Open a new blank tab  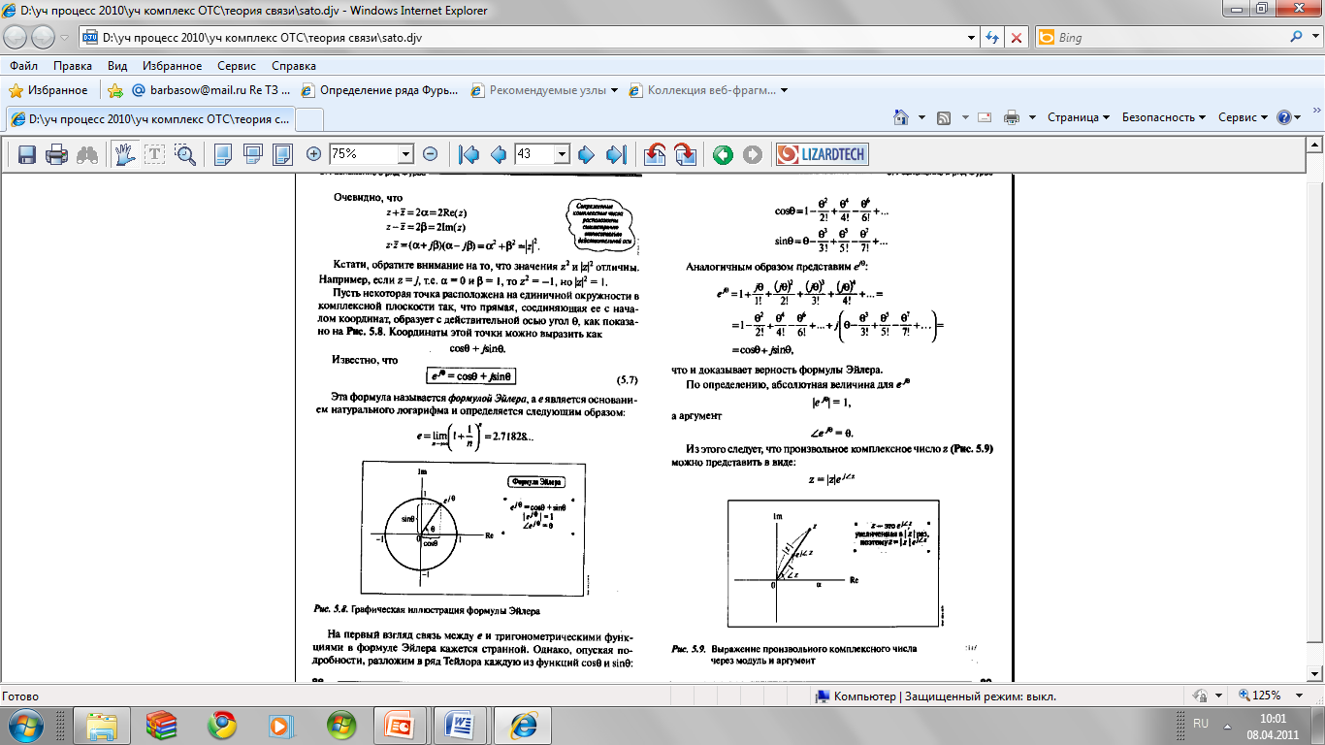[308, 119]
